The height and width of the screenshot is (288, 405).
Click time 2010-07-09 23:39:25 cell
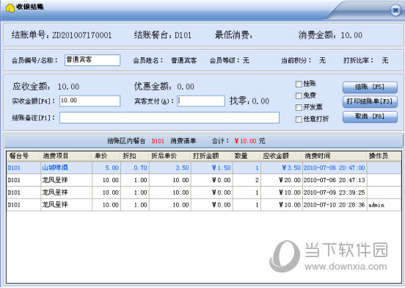[x=335, y=192]
